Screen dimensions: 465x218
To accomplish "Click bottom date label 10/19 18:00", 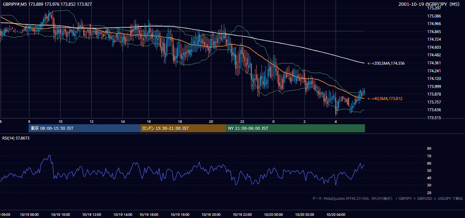I will pyautogui.click(x=180, y=214).
